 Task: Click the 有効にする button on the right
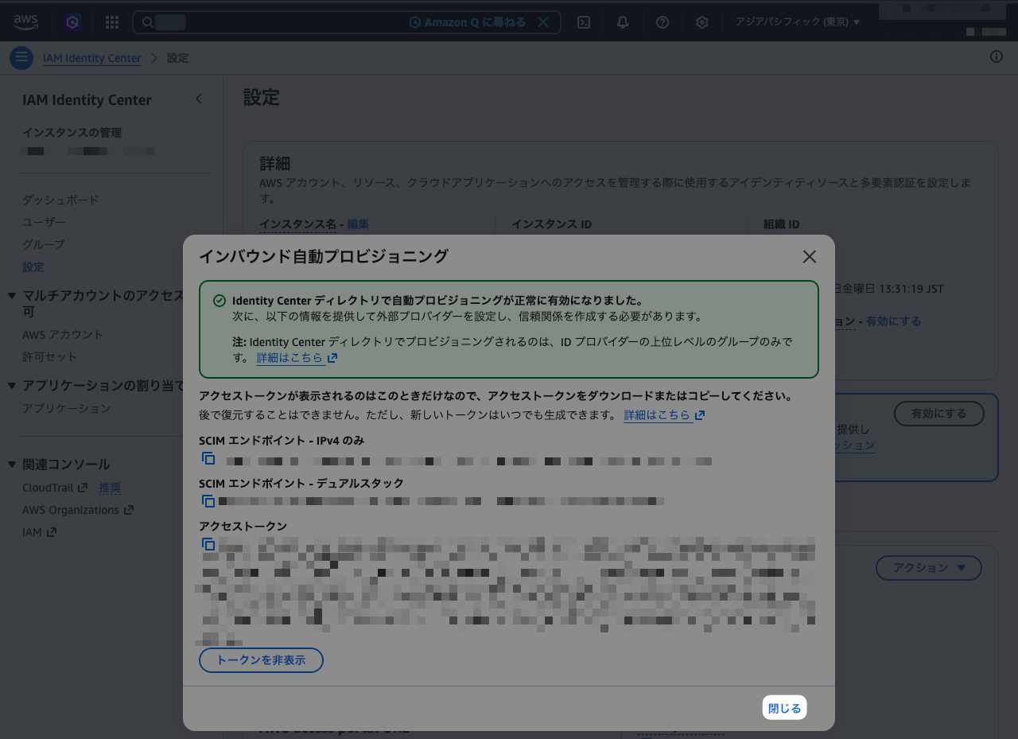(x=939, y=414)
